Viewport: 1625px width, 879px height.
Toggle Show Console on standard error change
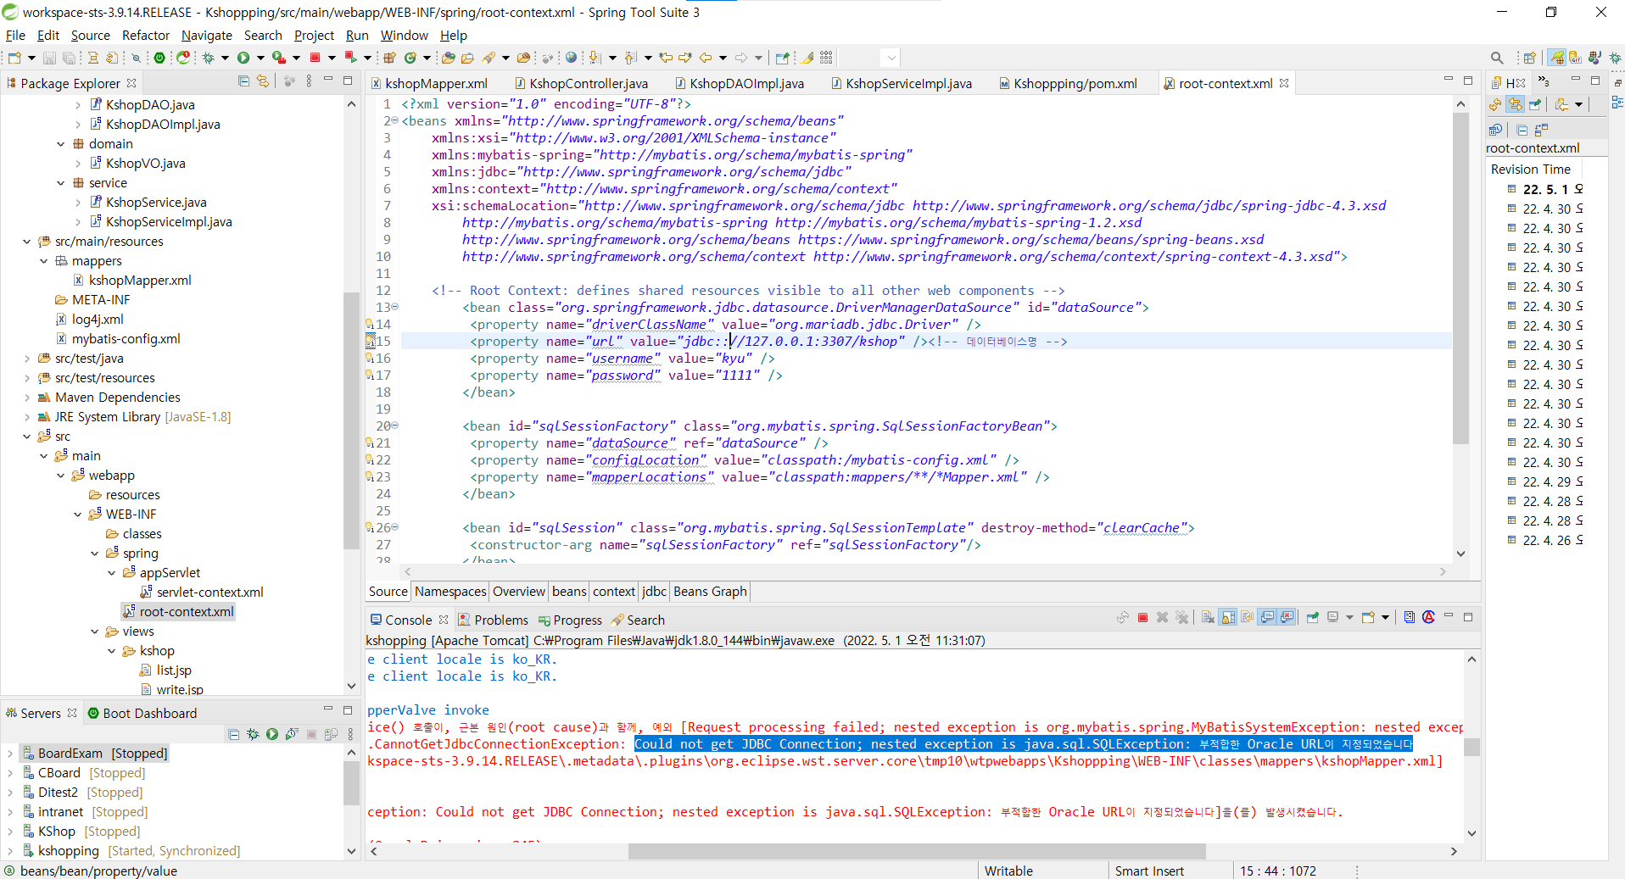(1287, 617)
